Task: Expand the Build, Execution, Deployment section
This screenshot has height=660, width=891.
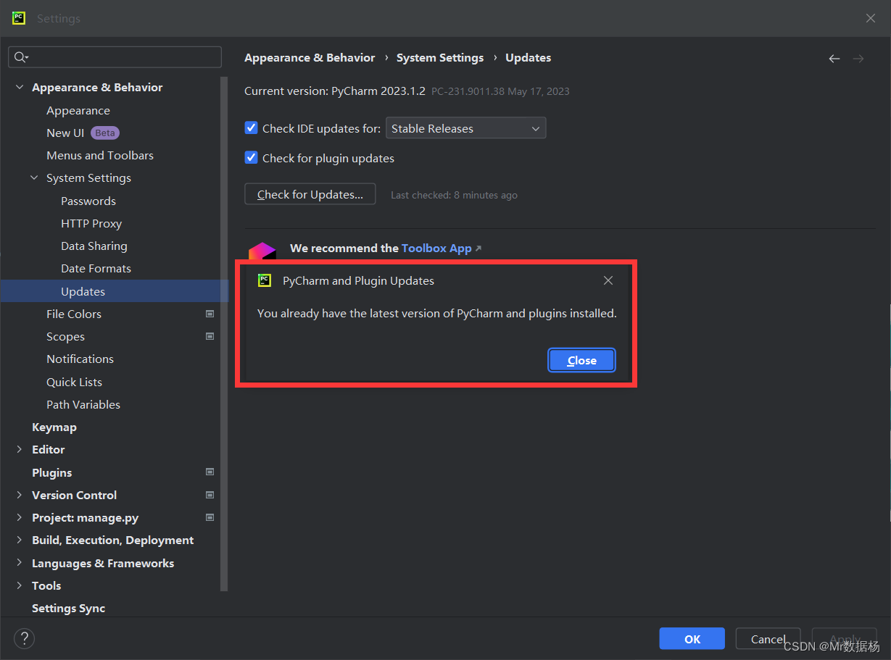Action: point(19,540)
